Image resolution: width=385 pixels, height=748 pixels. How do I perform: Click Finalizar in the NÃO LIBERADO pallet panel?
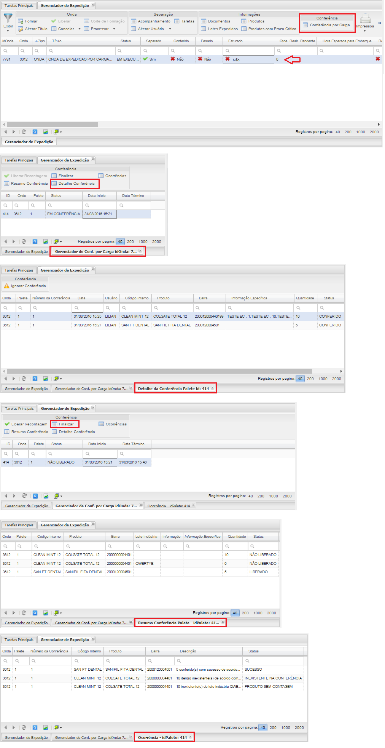pyautogui.click(x=63, y=424)
